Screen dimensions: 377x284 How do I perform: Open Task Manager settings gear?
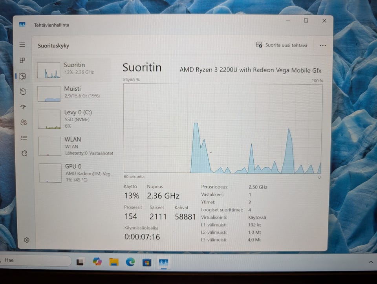click(27, 240)
